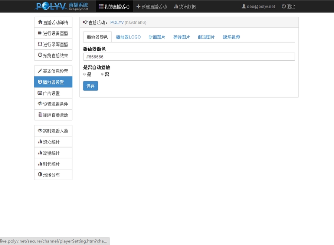This screenshot has width=334, height=245.
Task: Open the 封面图片 tab
Action: (x=157, y=37)
